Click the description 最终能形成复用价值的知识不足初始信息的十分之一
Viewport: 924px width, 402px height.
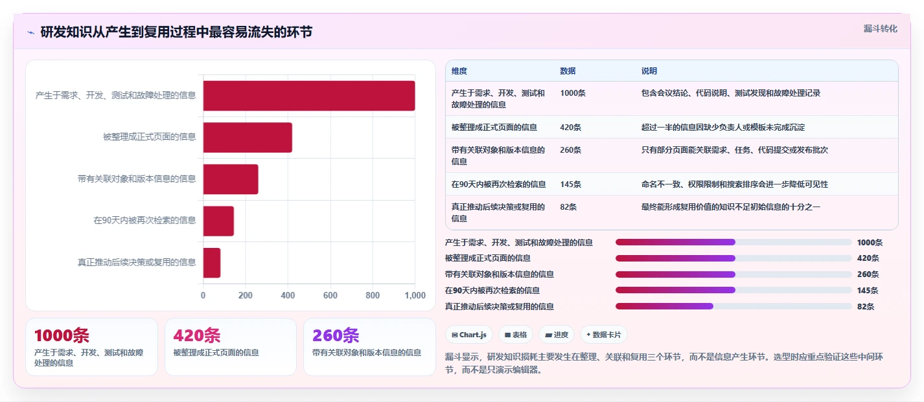[x=731, y=207]
